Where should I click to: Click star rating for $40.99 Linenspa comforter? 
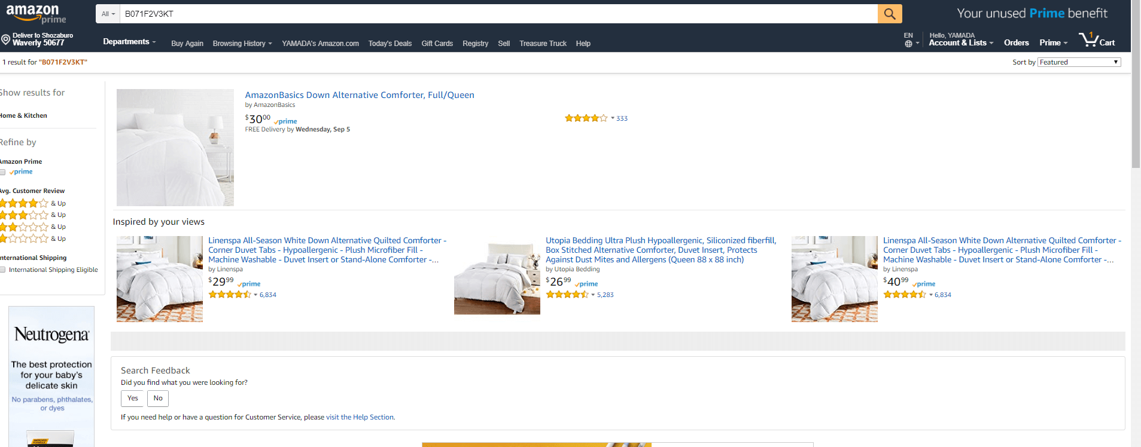tap(905, 295)
